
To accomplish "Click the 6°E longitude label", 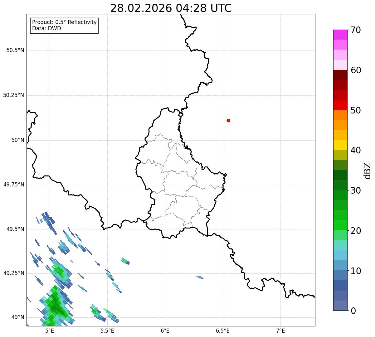I will [x=165, y=331].
